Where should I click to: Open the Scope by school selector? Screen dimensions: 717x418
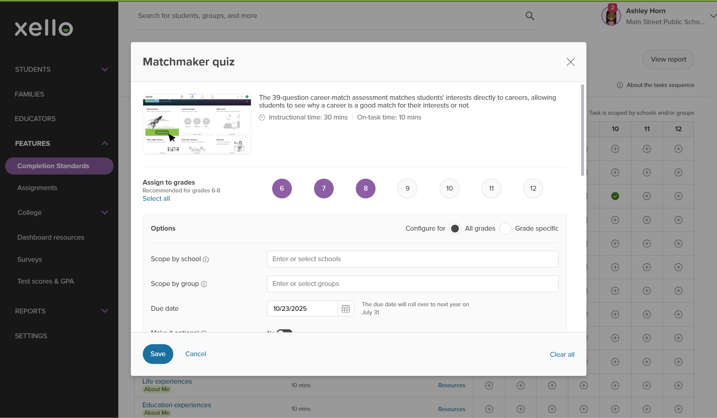click(413, 259)
